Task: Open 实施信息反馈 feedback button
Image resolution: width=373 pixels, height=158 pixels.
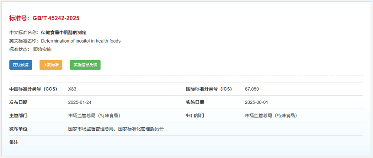Action: pyautogui.click(x=85, y=65)
